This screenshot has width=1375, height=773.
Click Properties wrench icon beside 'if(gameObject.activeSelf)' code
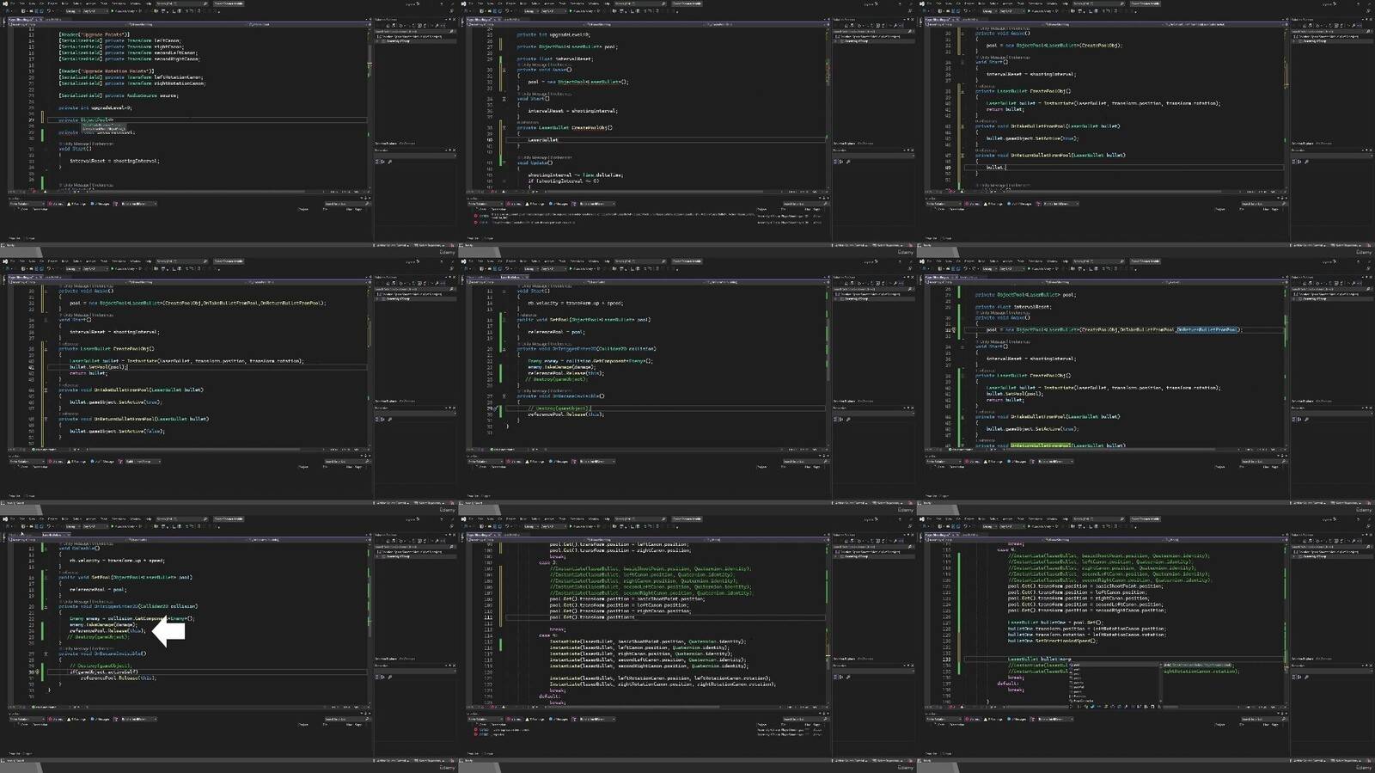tap(389, 678)
